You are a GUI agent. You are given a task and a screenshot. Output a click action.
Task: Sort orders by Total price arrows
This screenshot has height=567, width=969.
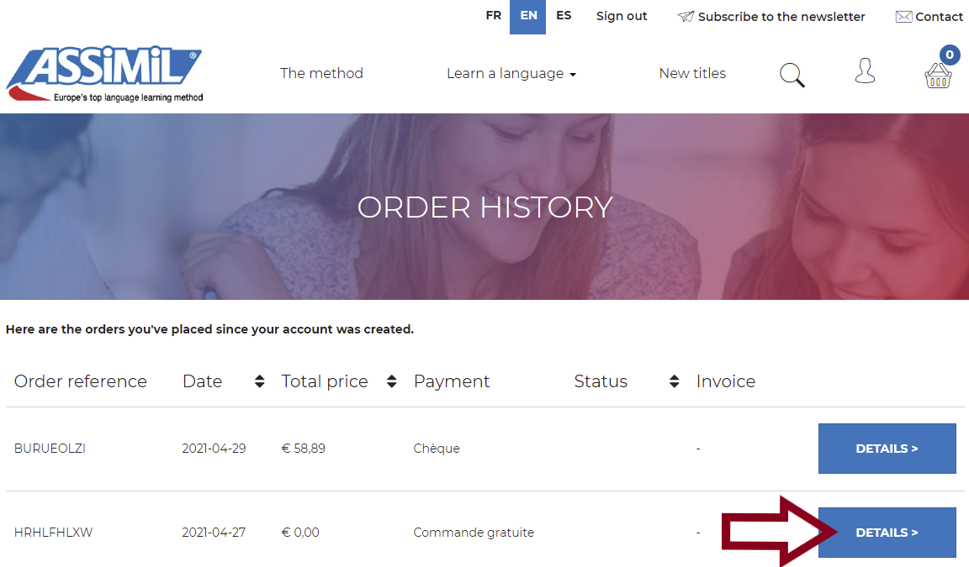[x=391, y=381]
